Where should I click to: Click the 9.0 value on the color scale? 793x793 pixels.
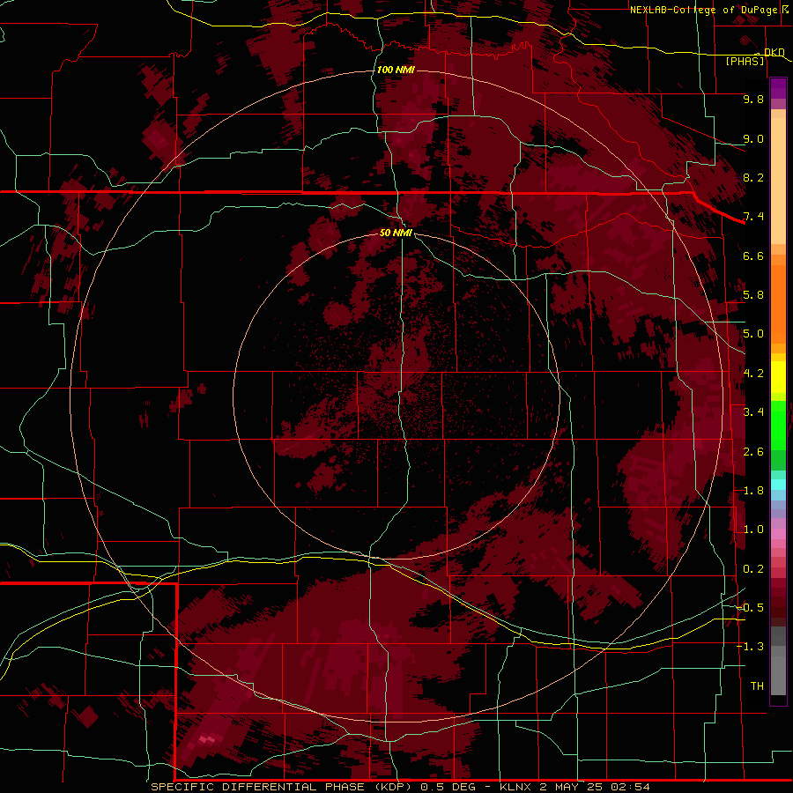coord(753,138)
